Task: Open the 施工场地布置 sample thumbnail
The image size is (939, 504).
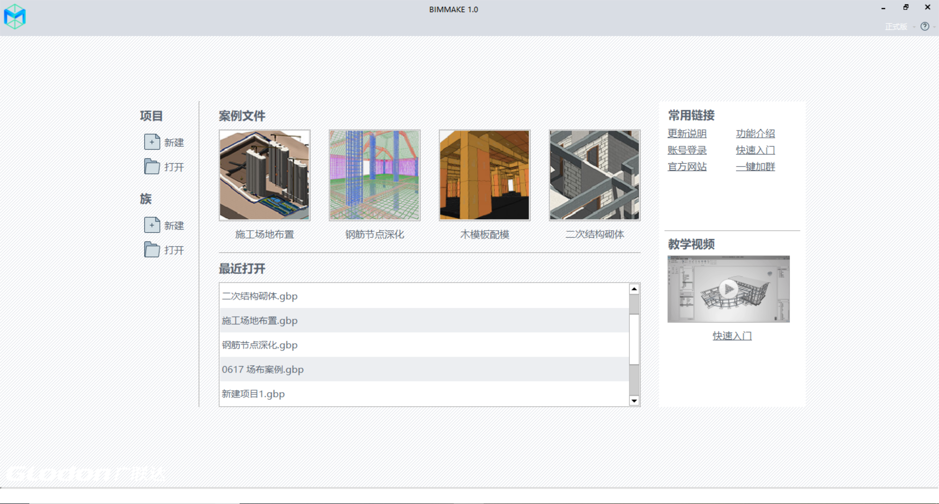Action: click(x=265, y=175)
